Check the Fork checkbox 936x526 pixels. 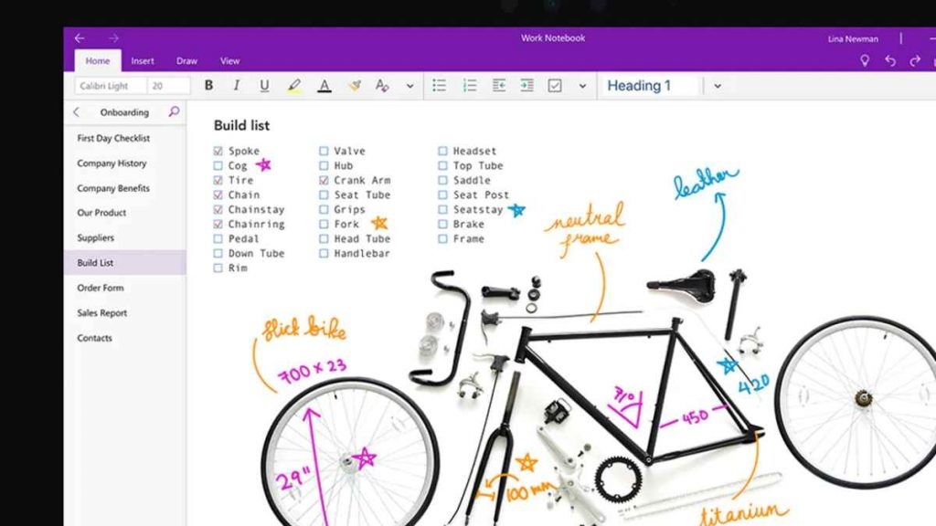coord(324,225)
